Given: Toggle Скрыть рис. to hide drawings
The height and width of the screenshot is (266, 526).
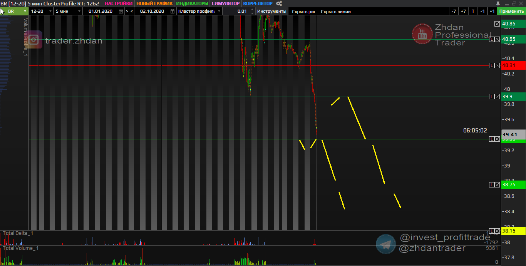Looking at the screenshot, I should [x=304, y=11].
